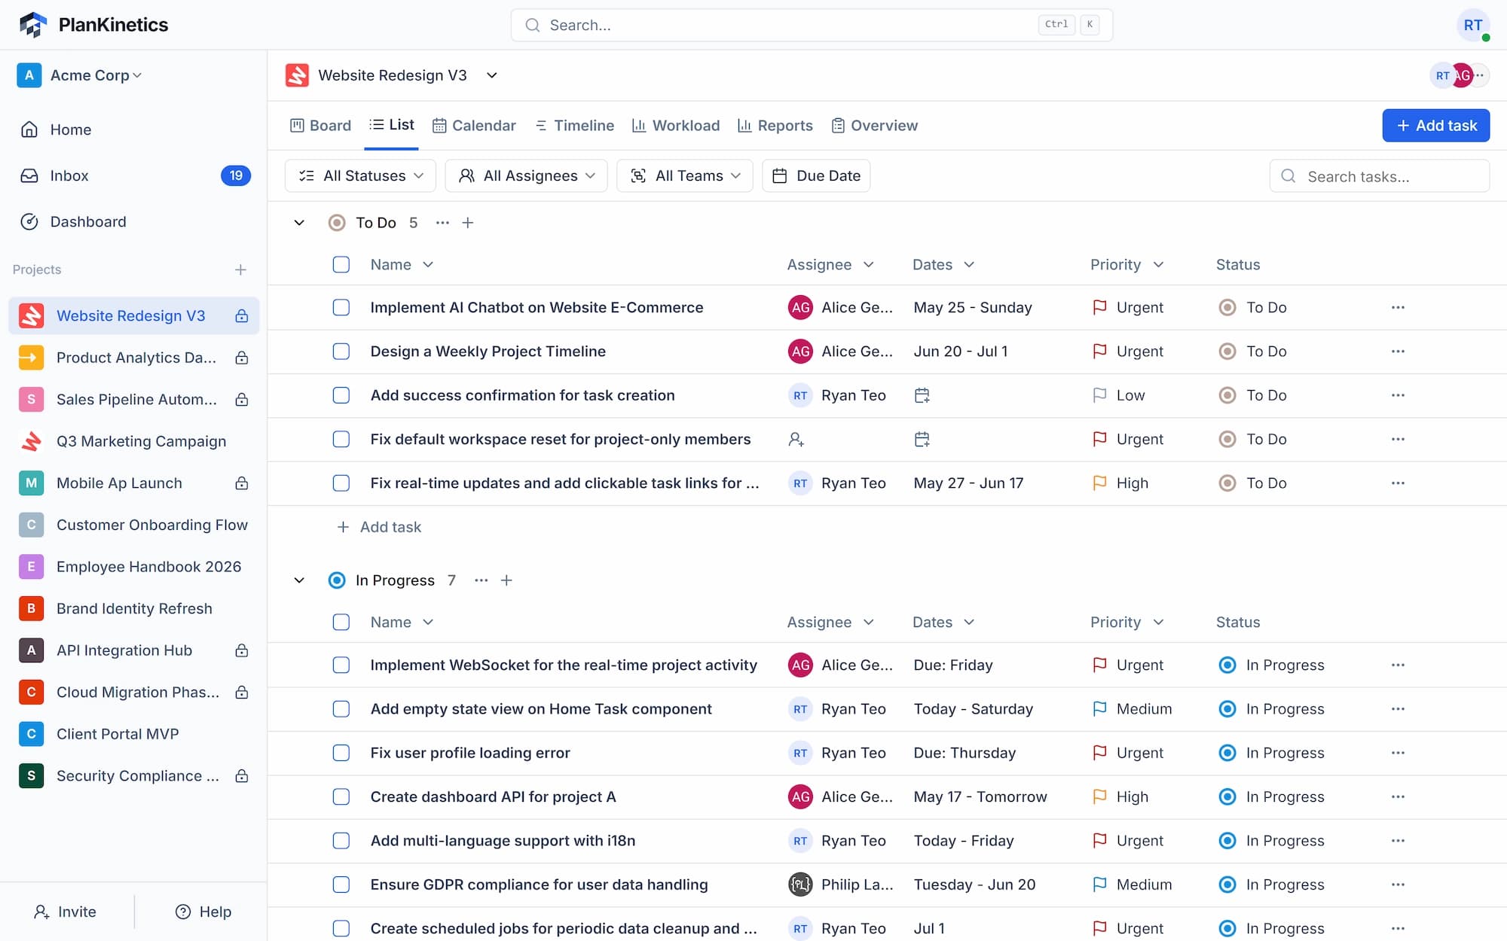Add a task to In Progress group with plus
Image resolution: width=1507 pixels, height=941 pixels.
[x=507, y=580]
